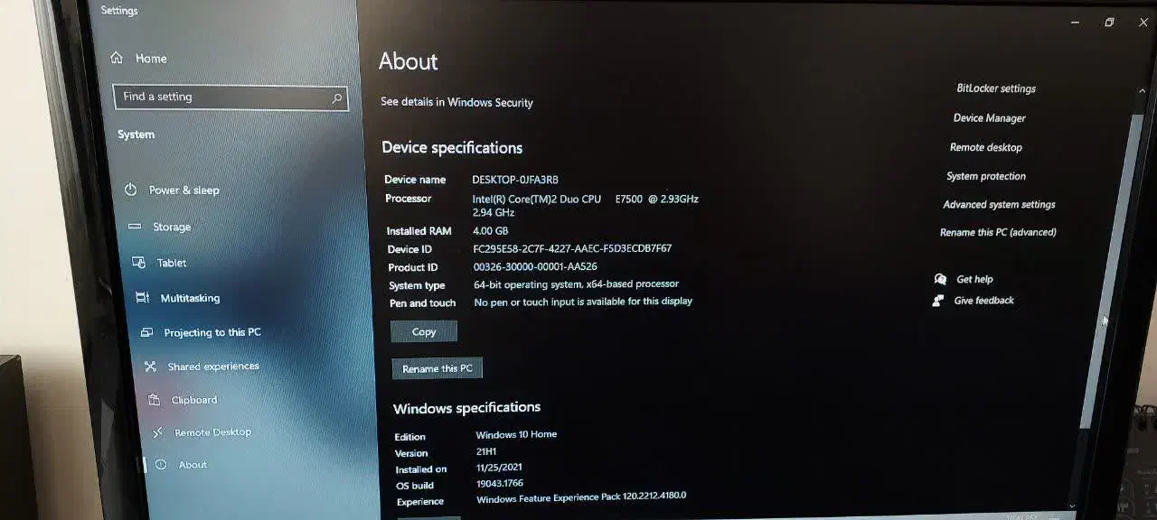The image size is (1157, 520).
Task: Click the Multitasking icon
Action: click(142, 297)
